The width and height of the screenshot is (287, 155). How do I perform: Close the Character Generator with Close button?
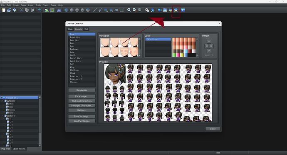click(213, 129)
